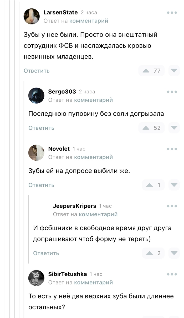Reply to JeepersKripers via Ответить
Screen dimensions: 184x318
[46, 253]
